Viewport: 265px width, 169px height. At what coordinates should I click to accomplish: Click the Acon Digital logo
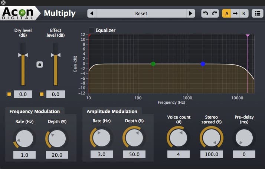point(19,13)
